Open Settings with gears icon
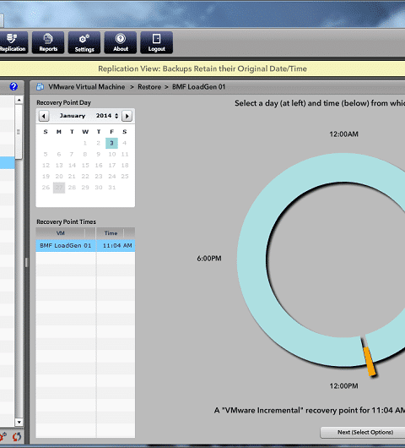 coord(84,42)
